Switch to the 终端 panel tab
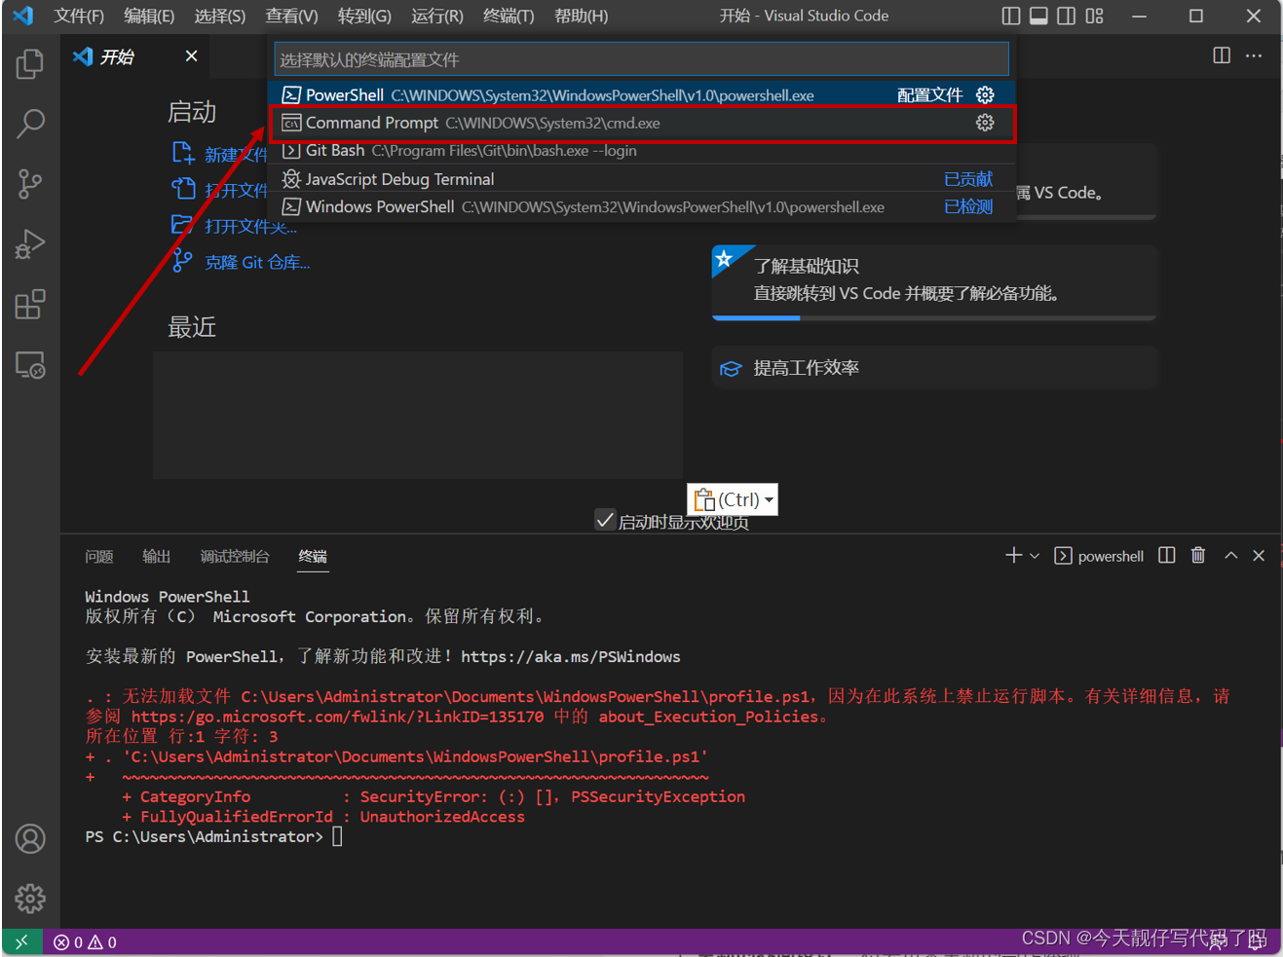The height and width of the screenshot is (957, 1283). click(313, 556)
